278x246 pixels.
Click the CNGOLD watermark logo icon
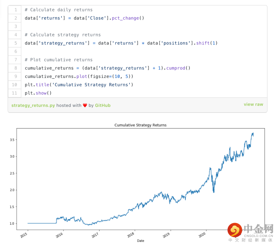235,230
